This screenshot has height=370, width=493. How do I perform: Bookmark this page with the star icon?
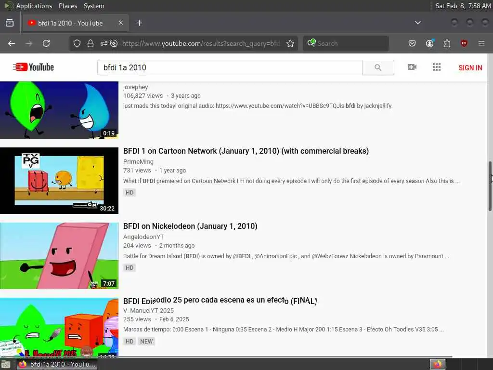click(x=290, y=43)
